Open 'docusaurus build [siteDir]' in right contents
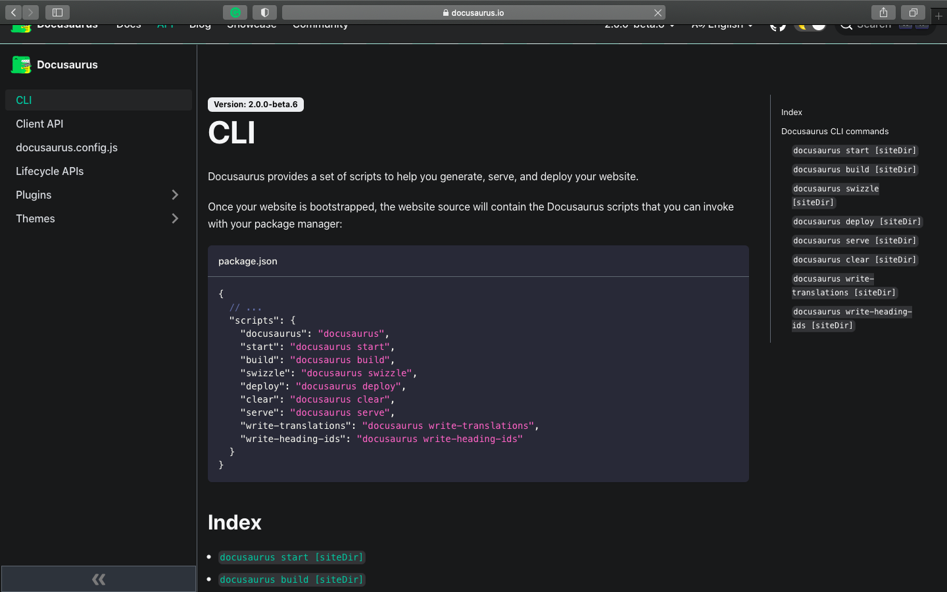Screen dimensions: 947x592 click(854, 170)
